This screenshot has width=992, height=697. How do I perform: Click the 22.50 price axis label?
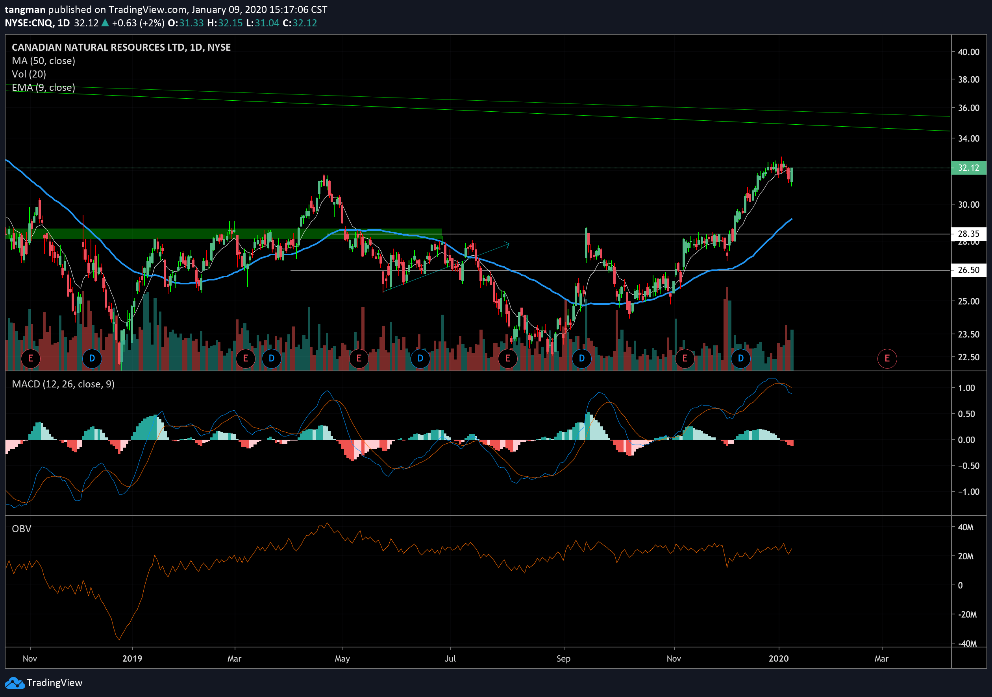[969, 357]
